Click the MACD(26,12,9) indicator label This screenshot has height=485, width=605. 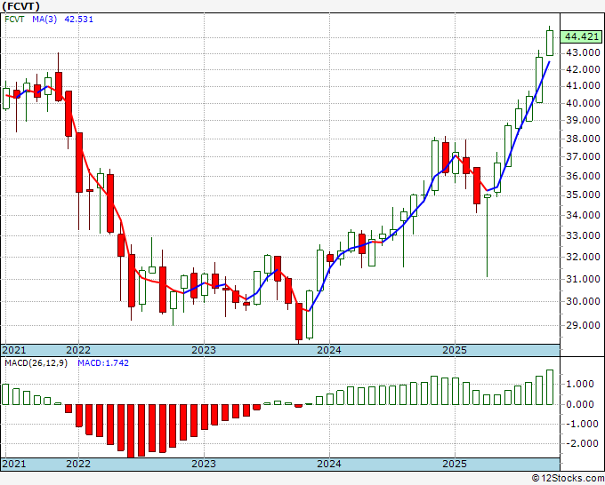pos(36,363)
